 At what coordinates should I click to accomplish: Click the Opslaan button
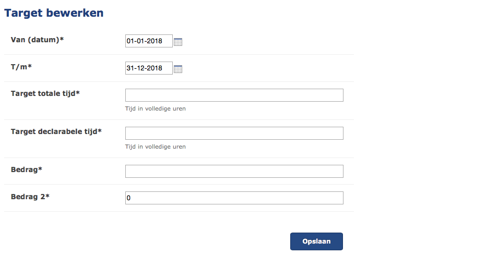316,241
